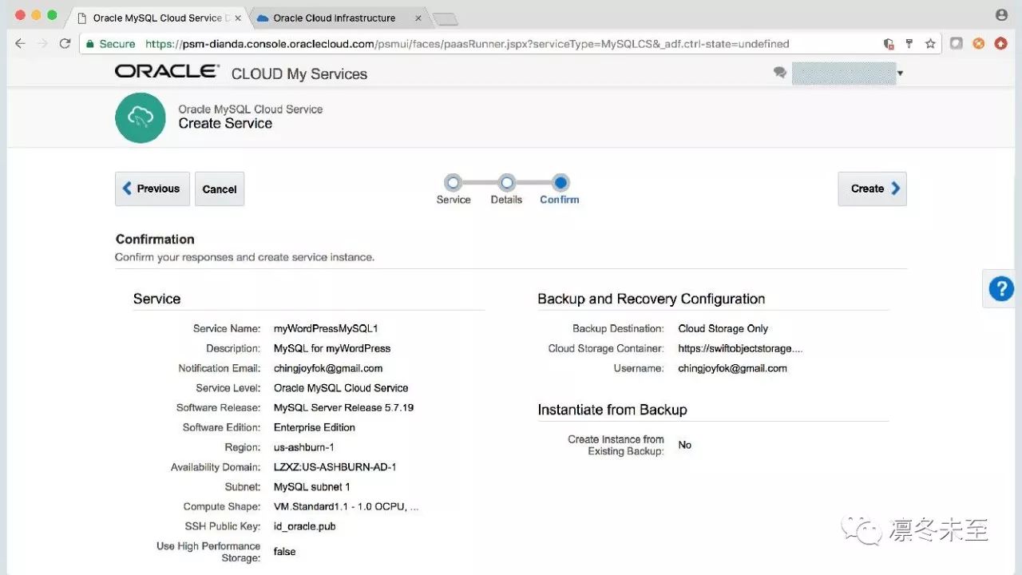1022x575 pixels.
Task: Bookmark page with star icon
Action: [x=930, y=44]
